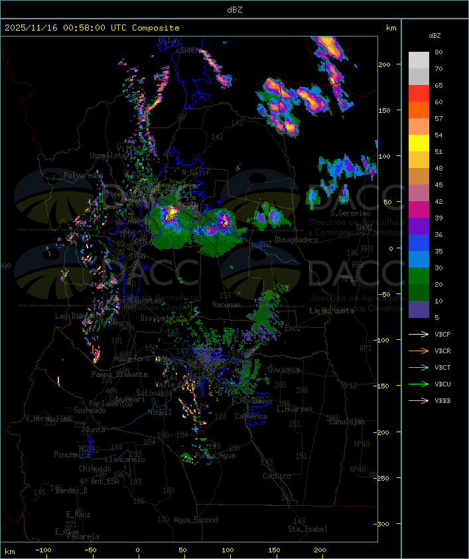Click the Cochico map label
The image size is (469, 559).
click(277, 476)
